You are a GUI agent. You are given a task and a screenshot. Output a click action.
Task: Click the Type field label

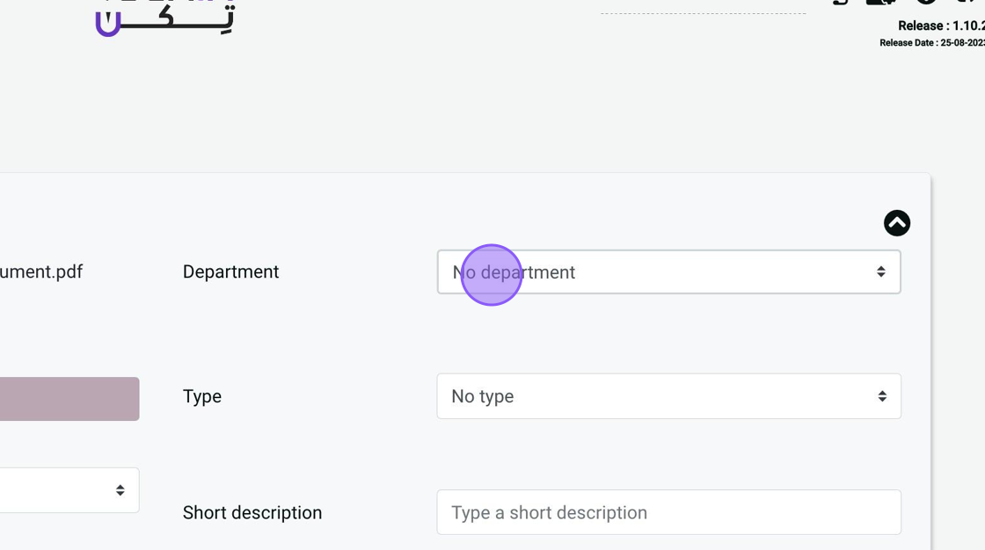tap(202, 396)
